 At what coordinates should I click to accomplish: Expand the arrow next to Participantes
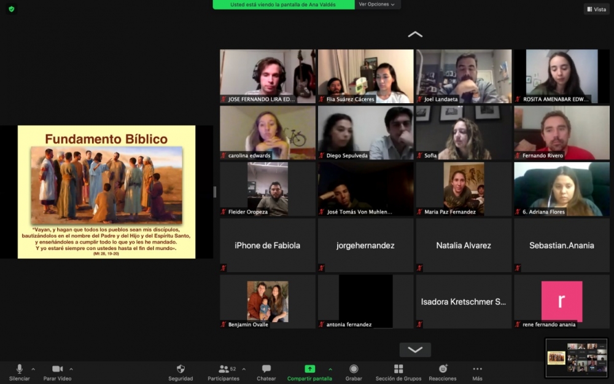(244, 369)
